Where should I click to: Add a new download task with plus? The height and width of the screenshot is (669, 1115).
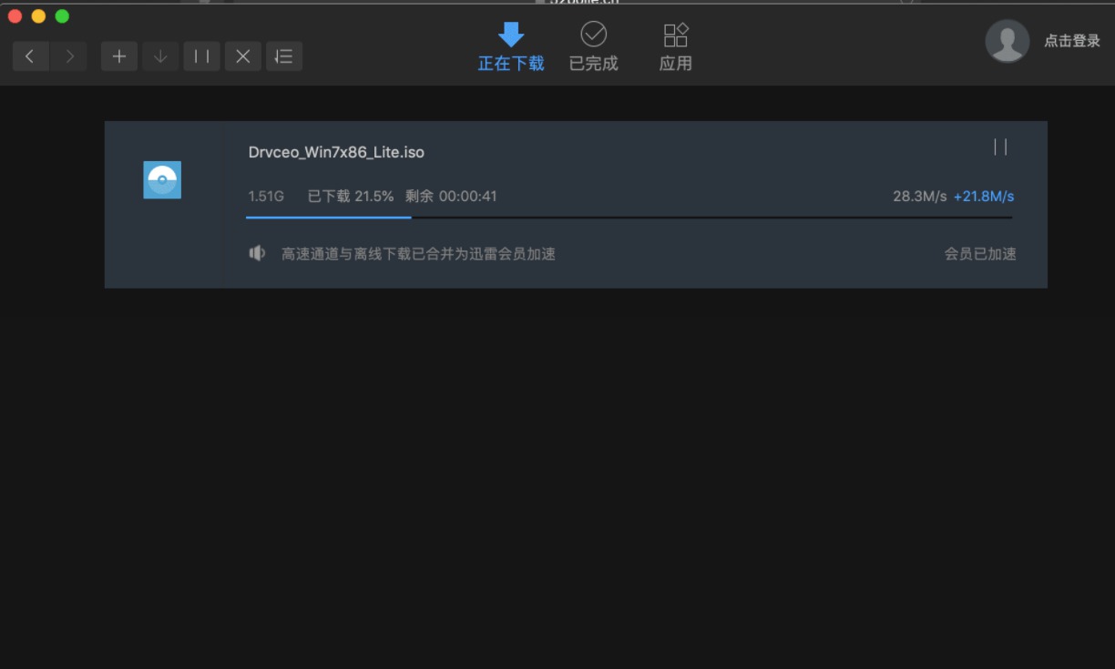[x=119, y=56]
